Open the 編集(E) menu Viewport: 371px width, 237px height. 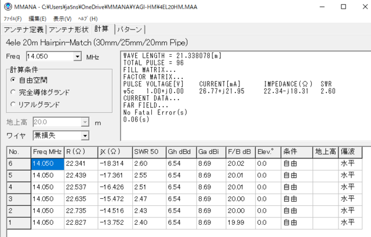coord(37,18)
